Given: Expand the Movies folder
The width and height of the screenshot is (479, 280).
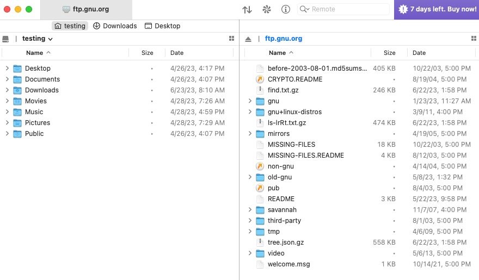Looking at the screenshot, I should tap(7, 101).
